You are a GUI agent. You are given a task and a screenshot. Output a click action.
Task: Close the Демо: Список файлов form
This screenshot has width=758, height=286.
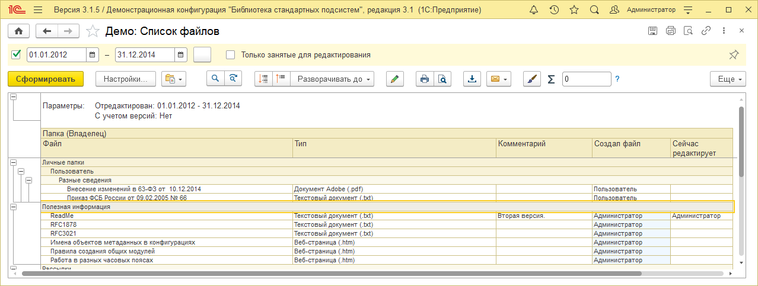pos(741,31)
